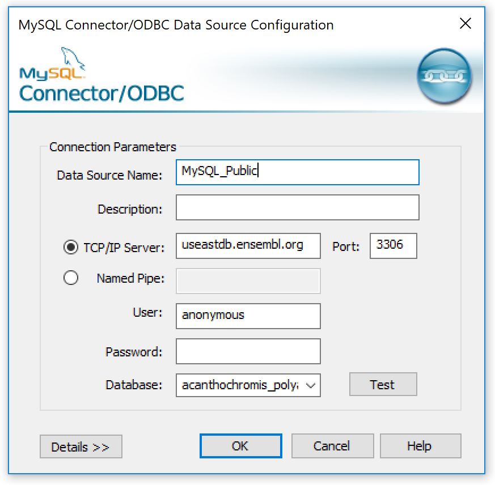Image resolution: width=495 pixels, height=485 pixels.
Task: Focus the empty Password field
Action: click(248, 351)
